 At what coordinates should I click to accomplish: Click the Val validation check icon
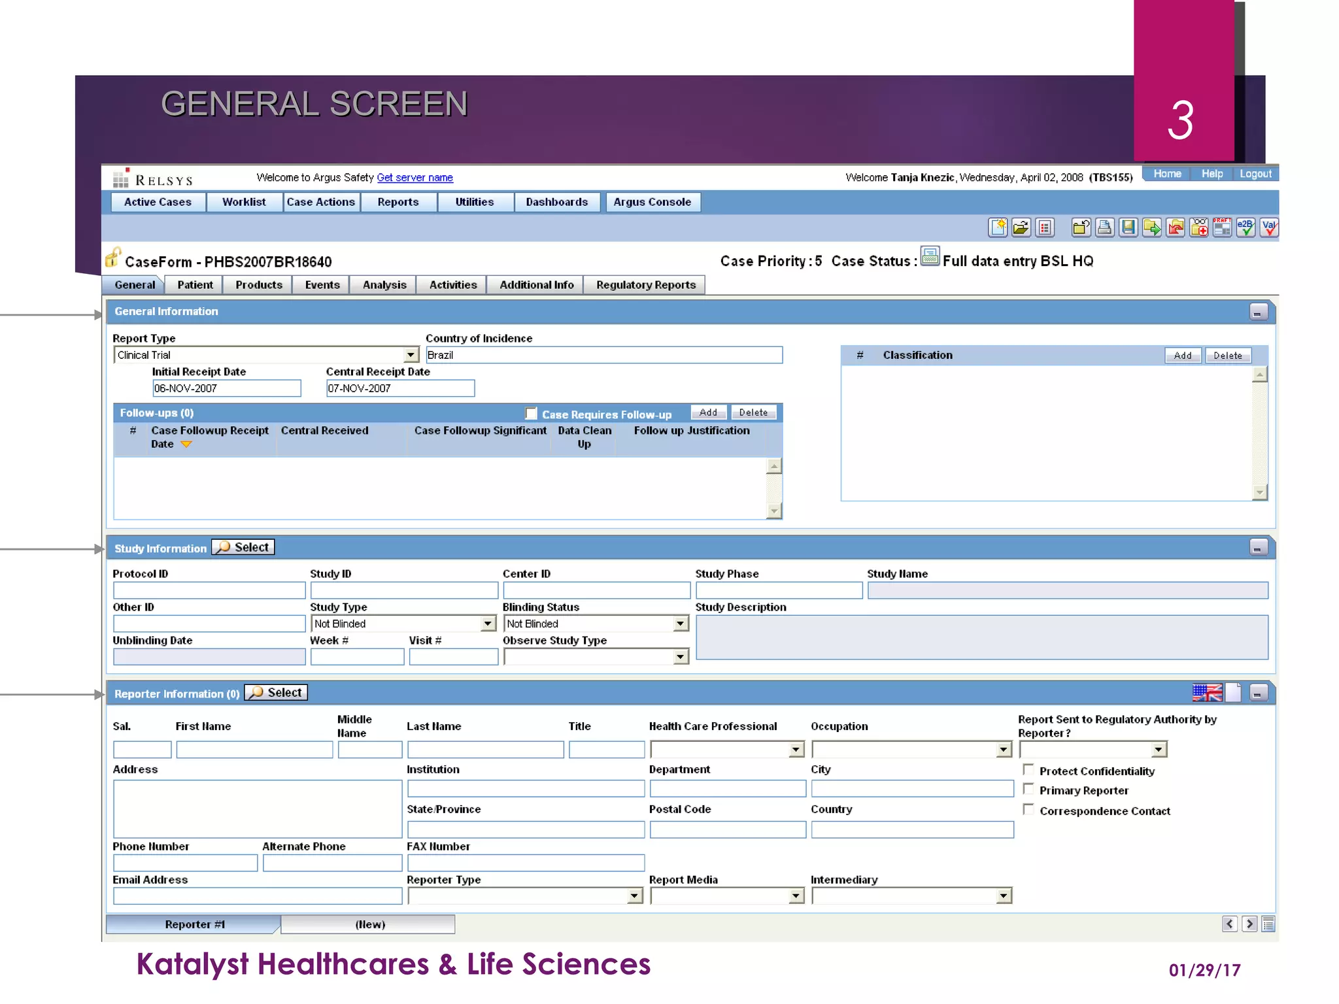click(1269, 227)
